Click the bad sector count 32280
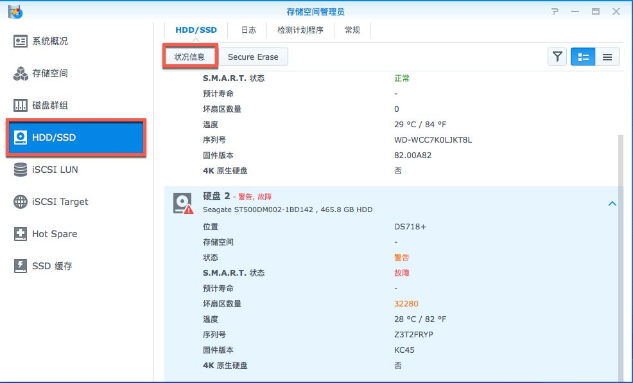The image size is (633, 383). [406, 304]
